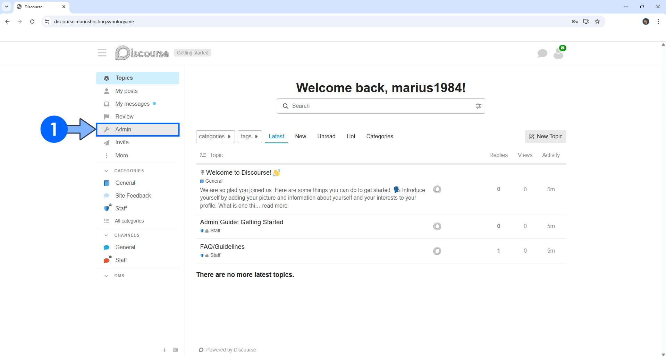The image size is (666, 357).
Task: Click the bulk select topics icon
Action: coord(203,155)
